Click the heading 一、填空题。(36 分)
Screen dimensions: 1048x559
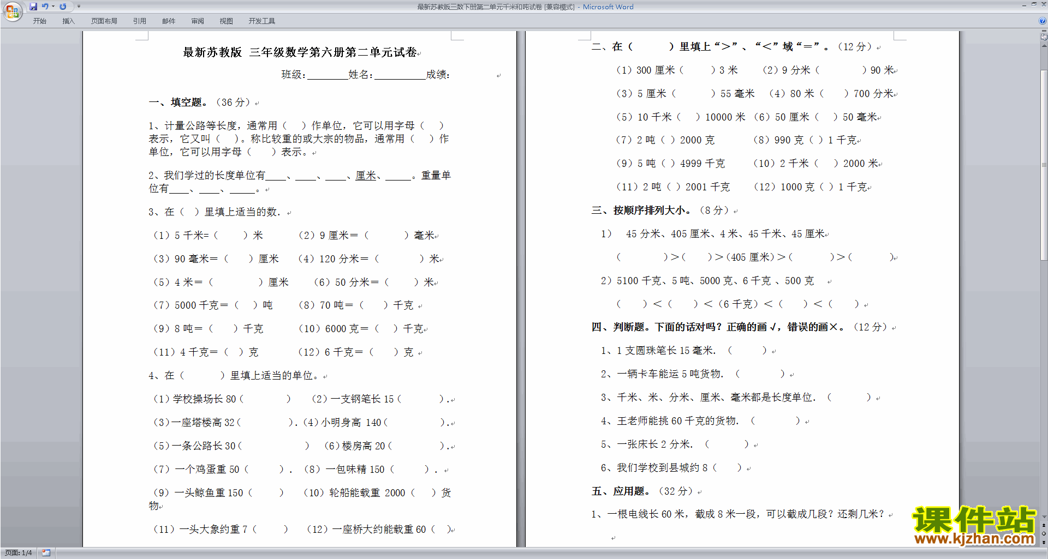(200, 103)
